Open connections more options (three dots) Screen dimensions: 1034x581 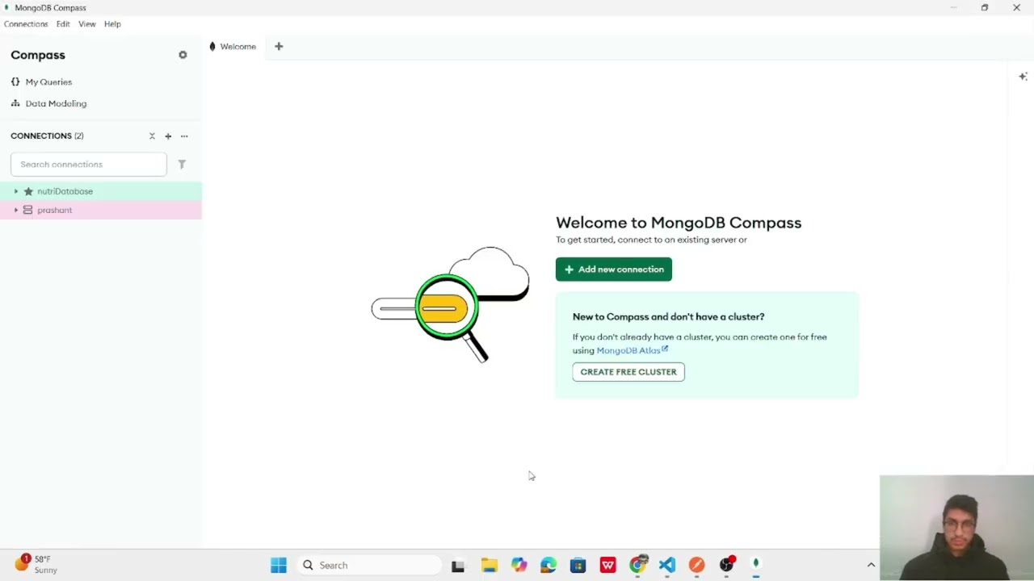184,136
